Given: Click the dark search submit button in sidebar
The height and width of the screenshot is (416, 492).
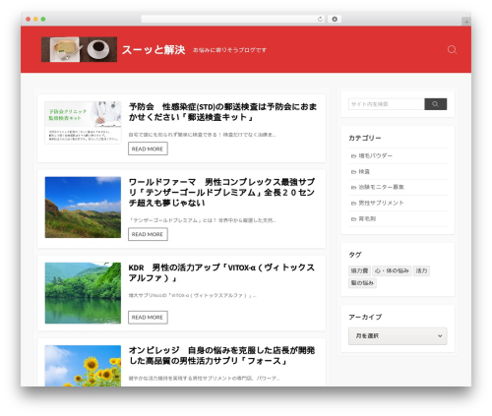Looking at the screenshot, I should tap(435, 104).
